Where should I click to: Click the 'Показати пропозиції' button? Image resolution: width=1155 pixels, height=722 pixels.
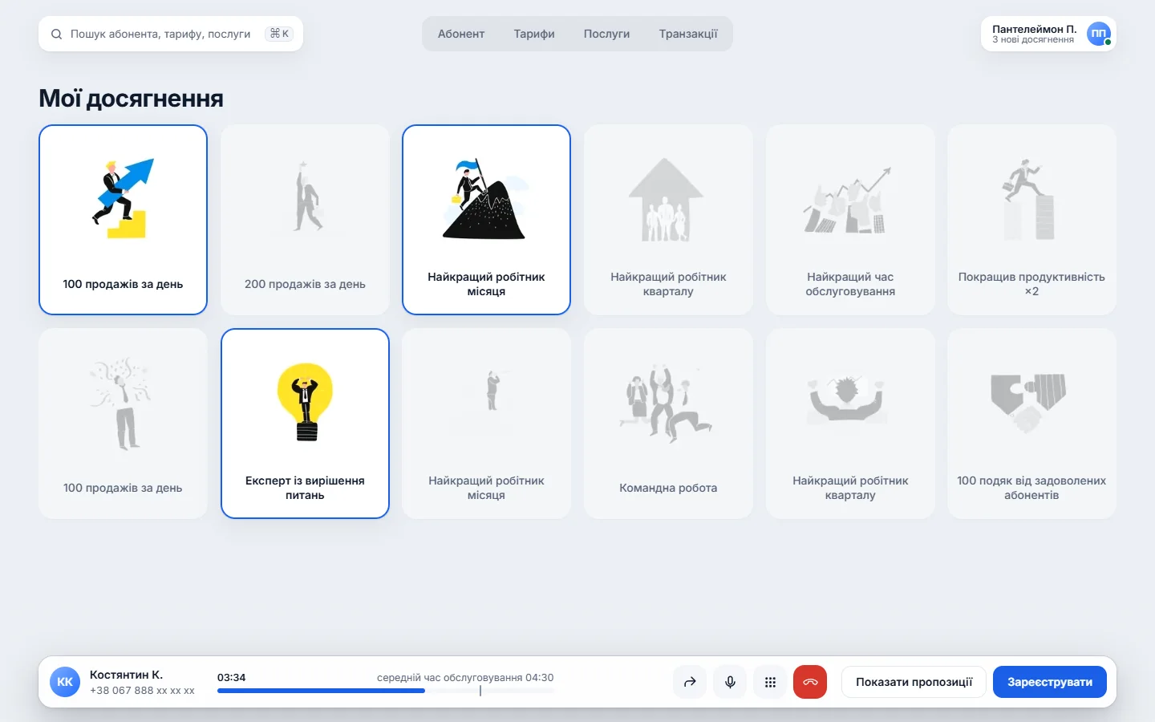[x=914, y=682]
